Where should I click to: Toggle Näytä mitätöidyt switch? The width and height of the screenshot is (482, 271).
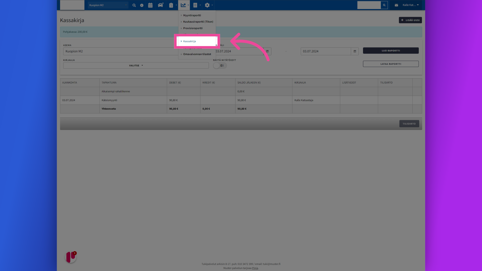(220, 65)
